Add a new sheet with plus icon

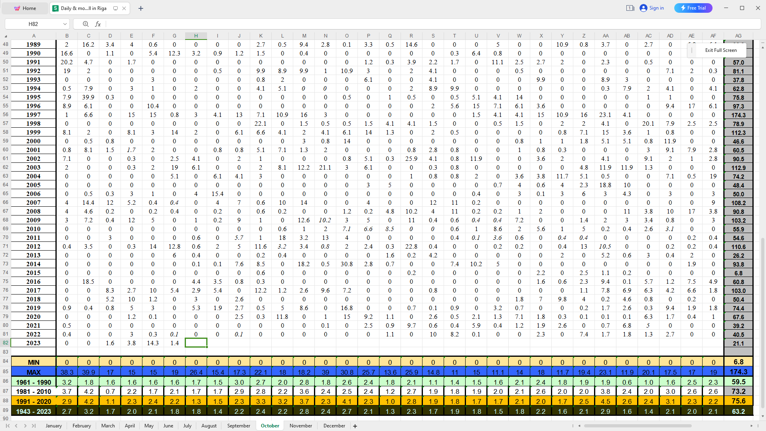355,426
